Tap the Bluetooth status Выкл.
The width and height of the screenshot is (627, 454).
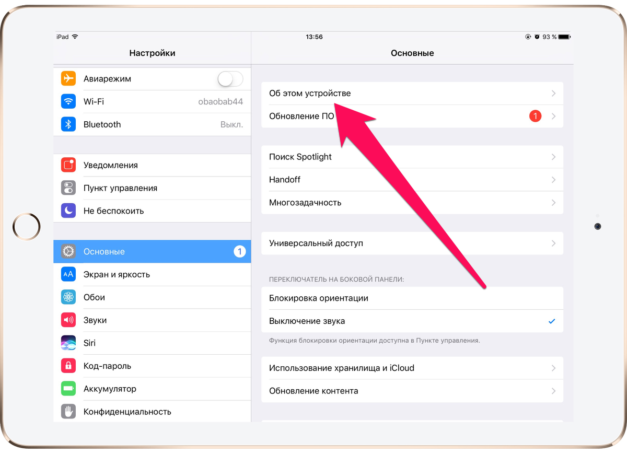231,125
